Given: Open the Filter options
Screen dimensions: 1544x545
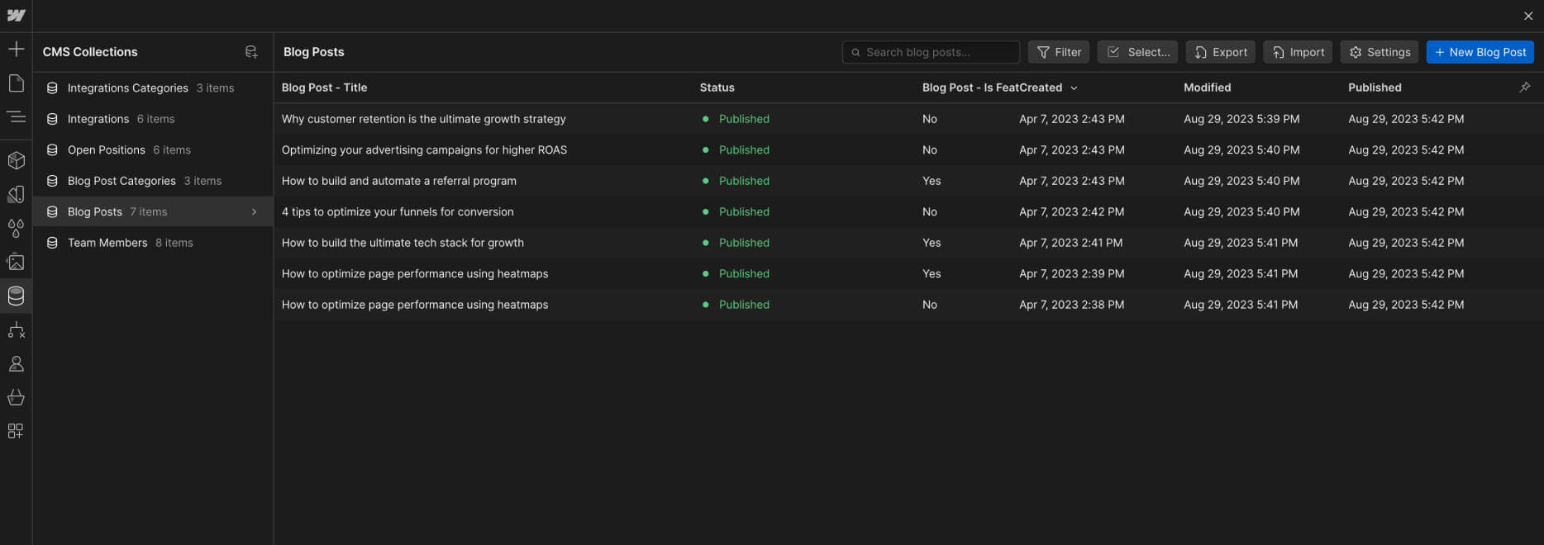Looking at the screenshot, I should tap(1059, 52).
